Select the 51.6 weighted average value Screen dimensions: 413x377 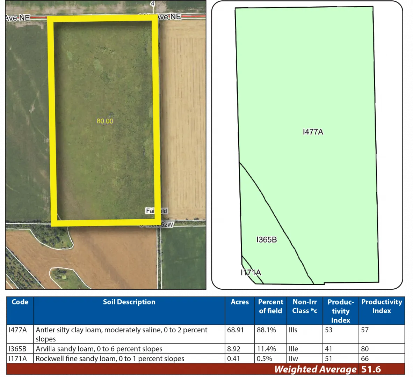pos(371,369)
